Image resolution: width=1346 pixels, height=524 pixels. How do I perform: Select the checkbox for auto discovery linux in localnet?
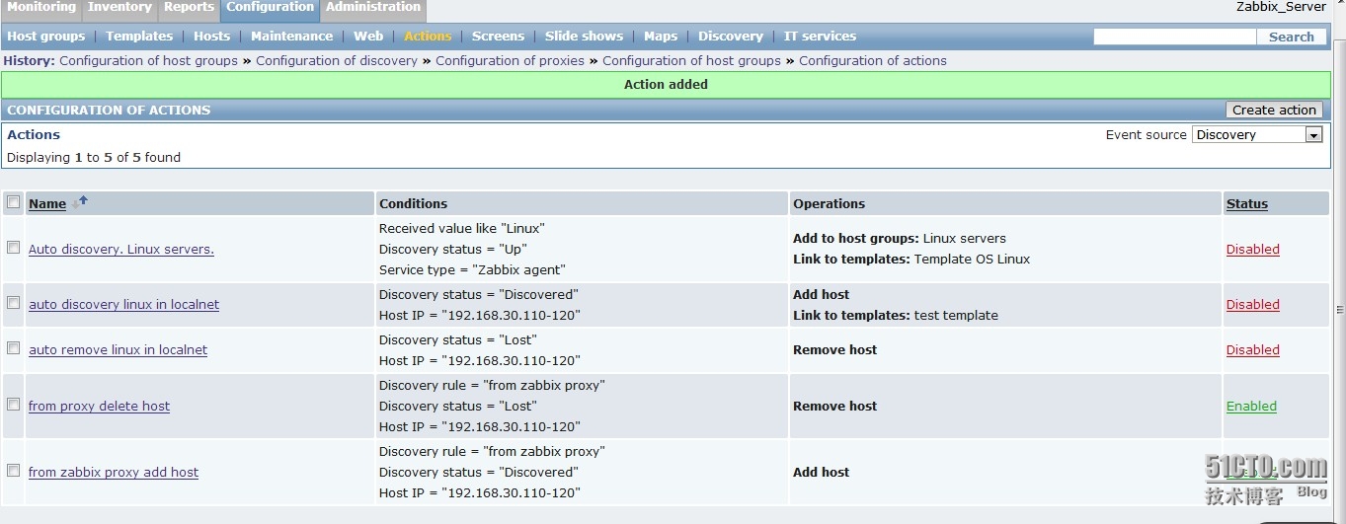13,303
